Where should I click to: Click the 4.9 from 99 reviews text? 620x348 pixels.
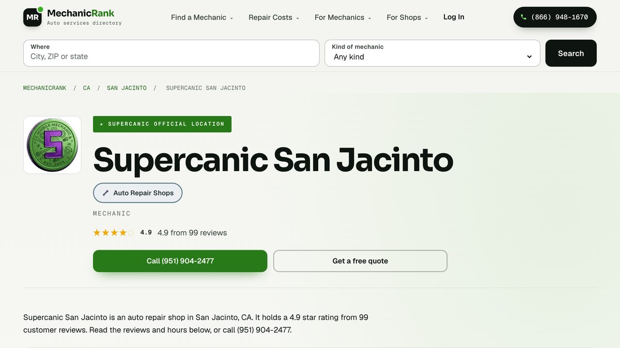(192, 233)
